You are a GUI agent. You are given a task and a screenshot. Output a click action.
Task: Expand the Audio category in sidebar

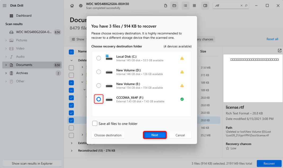coord(5,56)
